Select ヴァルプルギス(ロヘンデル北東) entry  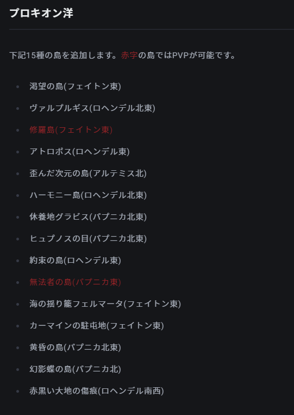[92, 108]
